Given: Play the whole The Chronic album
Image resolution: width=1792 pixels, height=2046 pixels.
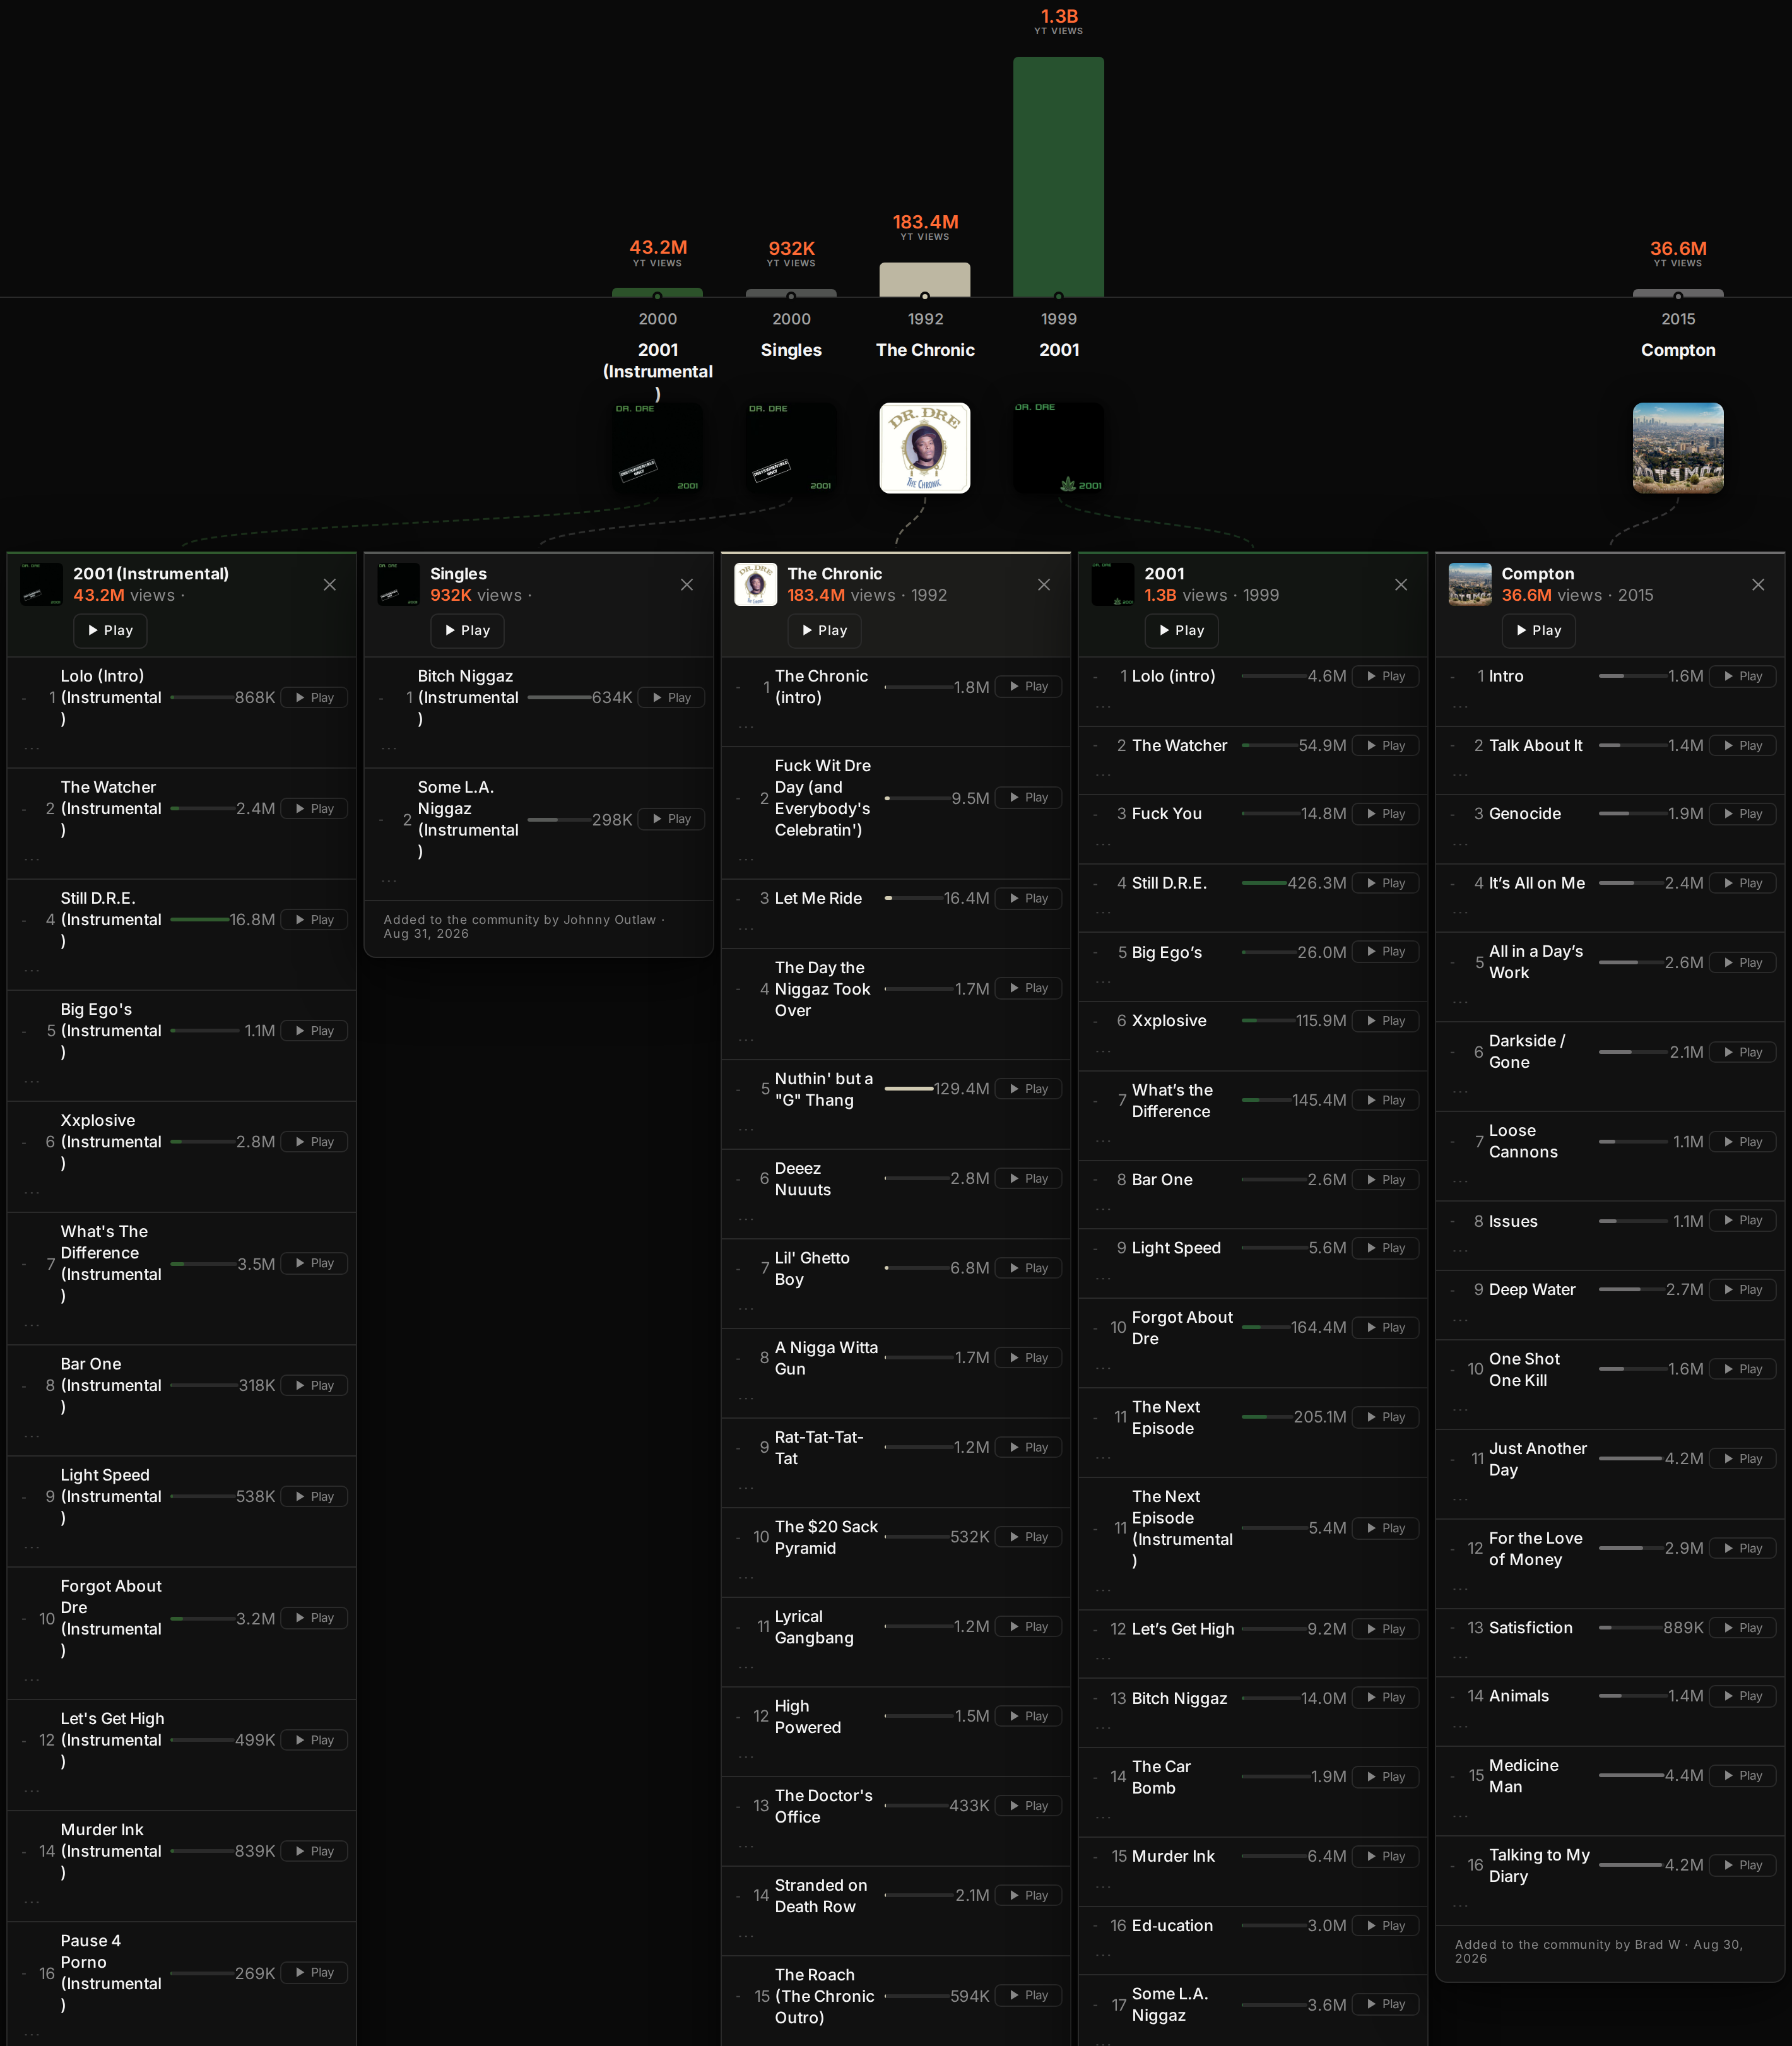Looking at the screenshot, I should pyautogui.click(x=825, y=631).
